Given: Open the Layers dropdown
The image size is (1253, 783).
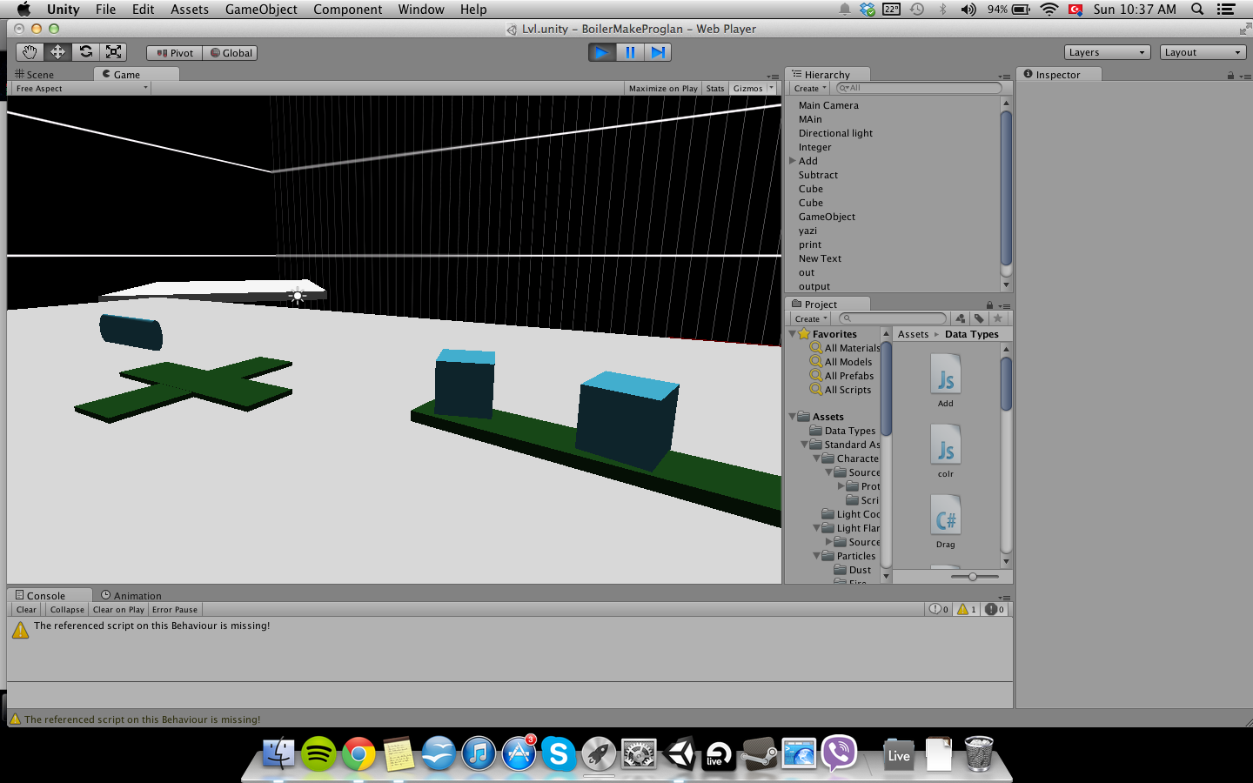Looking at the screenshot, I should (x=1107, y=52).
